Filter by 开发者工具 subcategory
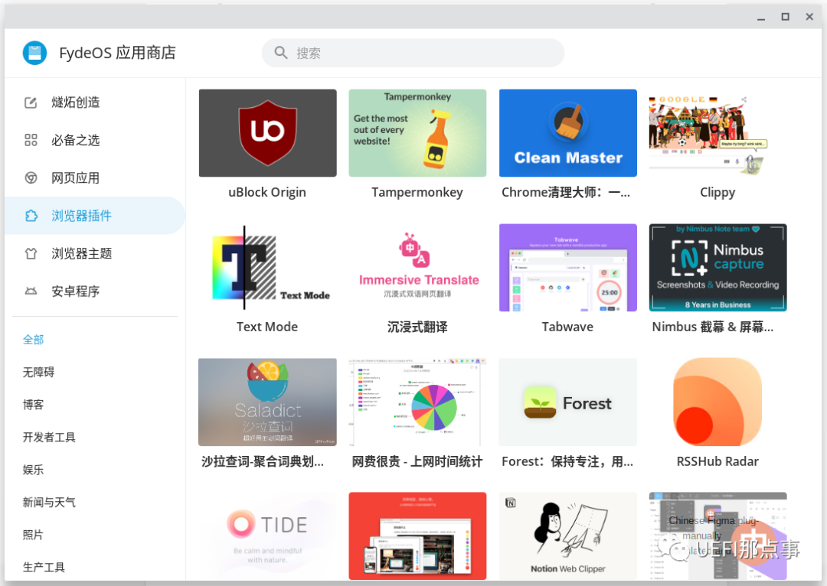The width and height of the screenshot is (827, 586). 49,437
